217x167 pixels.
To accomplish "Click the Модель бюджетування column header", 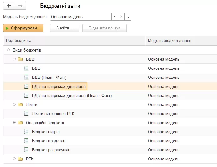I will pos(181,41).
